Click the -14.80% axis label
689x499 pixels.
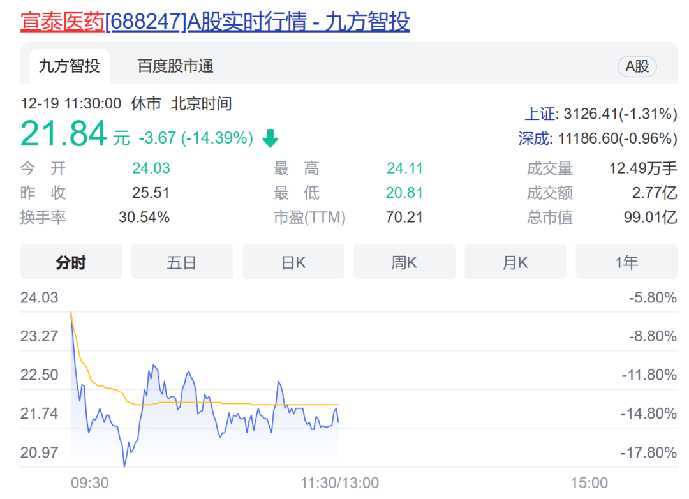(x=649, y=413)
